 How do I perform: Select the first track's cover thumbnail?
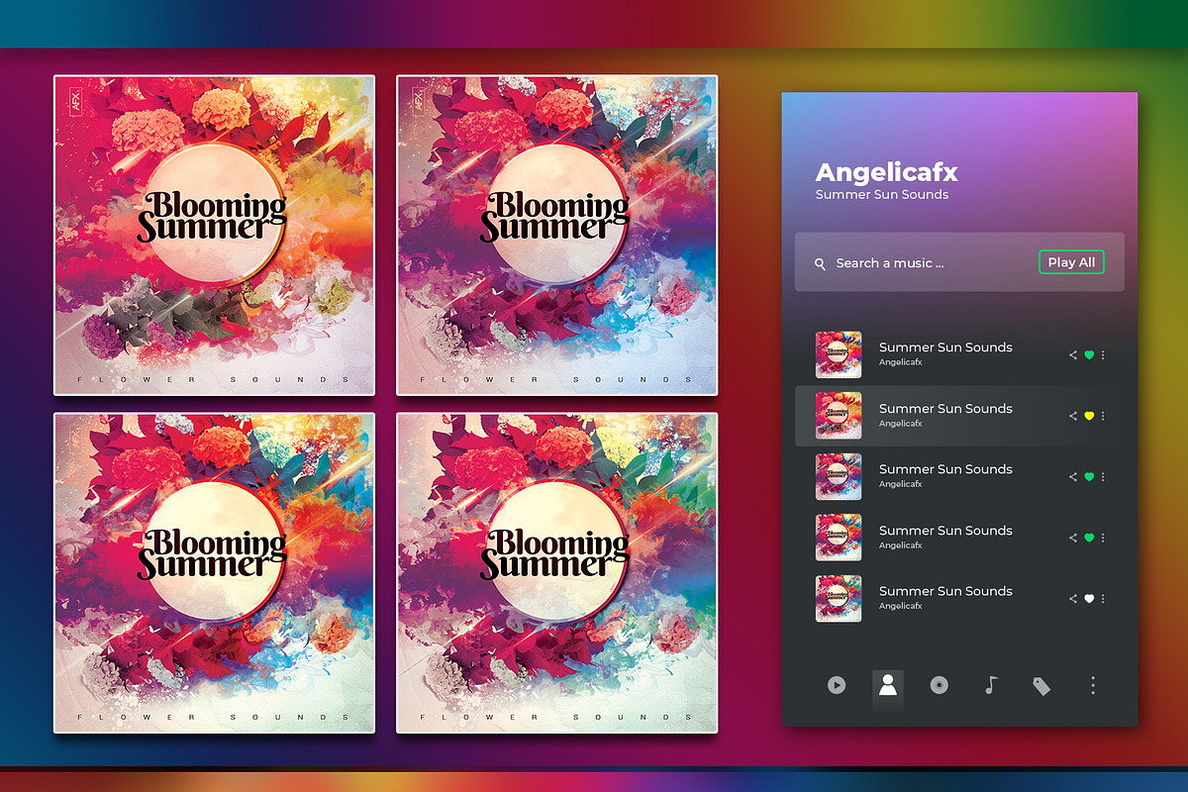click(839, 354)
